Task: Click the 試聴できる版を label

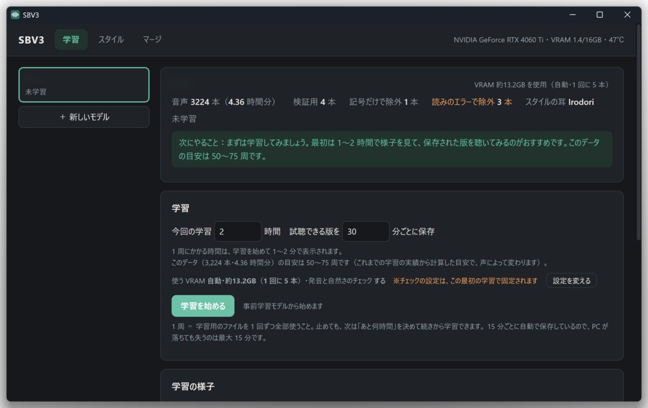Action: [314, 232]
